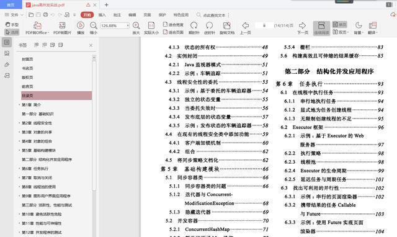Click the cloud sync icon at top right

[x=393, y=15]
